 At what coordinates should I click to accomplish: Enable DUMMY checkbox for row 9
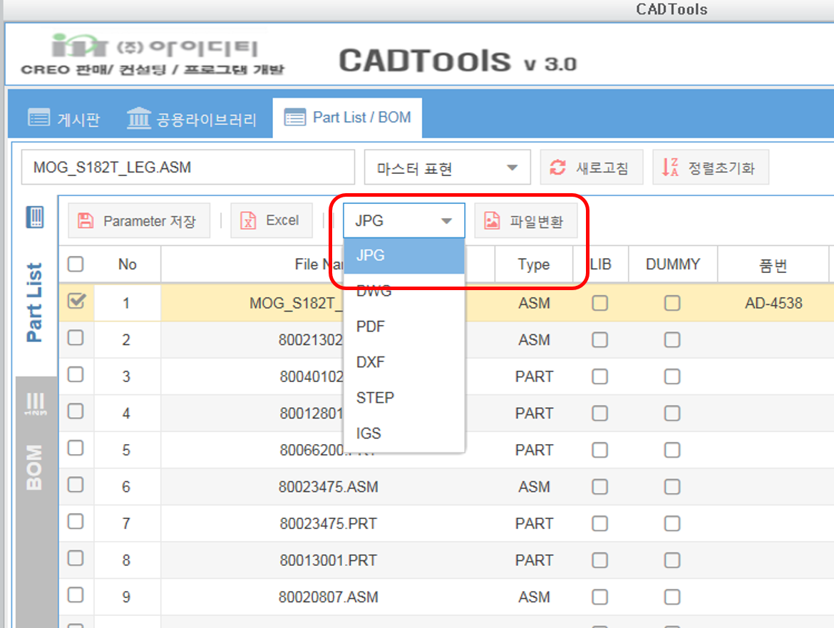click(672, 597)
